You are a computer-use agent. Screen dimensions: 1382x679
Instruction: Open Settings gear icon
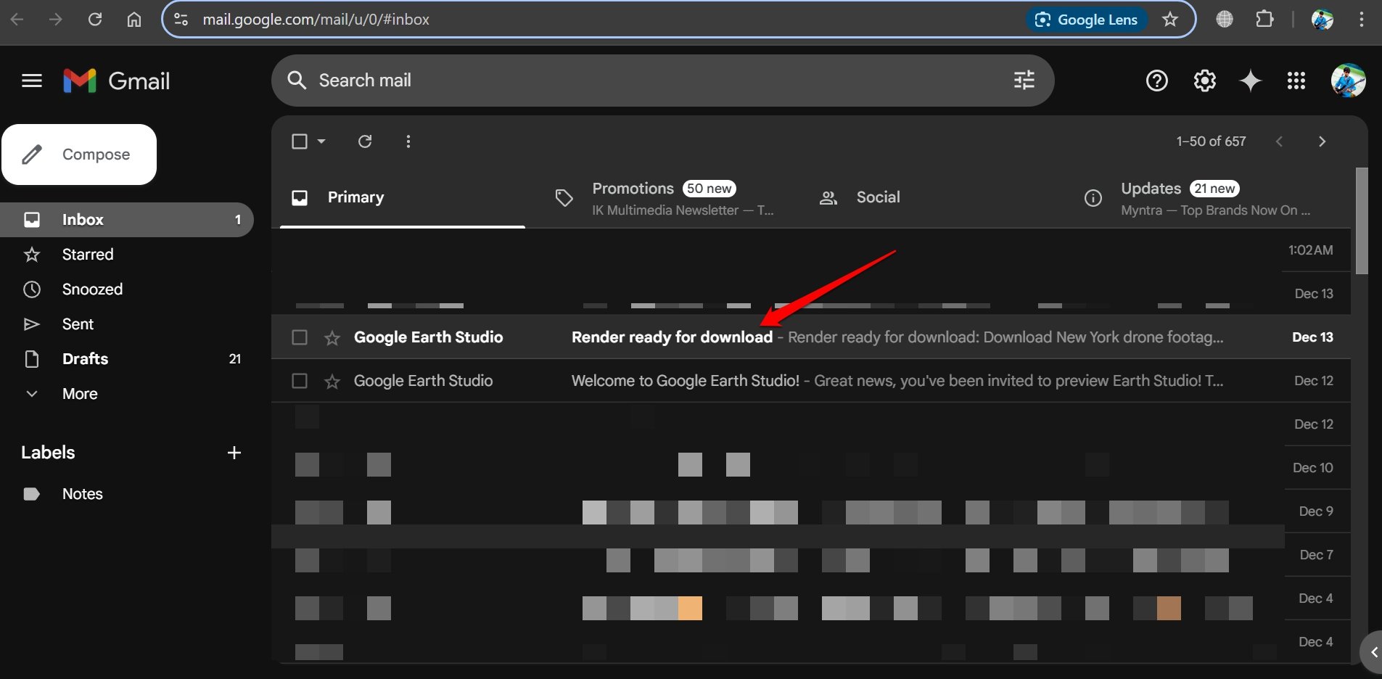1204,81
